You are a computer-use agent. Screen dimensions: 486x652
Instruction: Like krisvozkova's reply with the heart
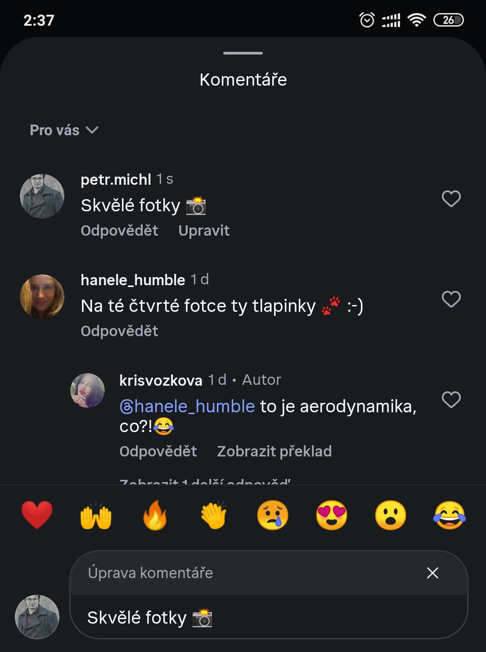click(451, 400)
